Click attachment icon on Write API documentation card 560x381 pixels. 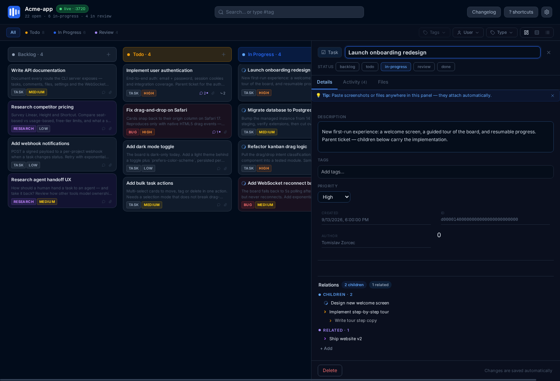coord(110,92)
